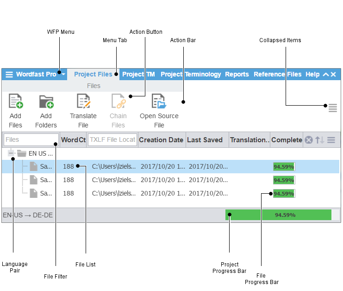The image size is (343, 291).
Task: Open the column options menu icon
Action: 331,140
